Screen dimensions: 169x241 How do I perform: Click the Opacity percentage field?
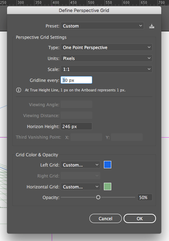click(145, 197)
